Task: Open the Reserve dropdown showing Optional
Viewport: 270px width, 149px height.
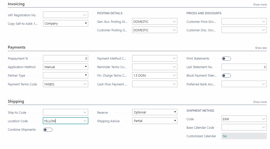Action: tap(155, 112)
